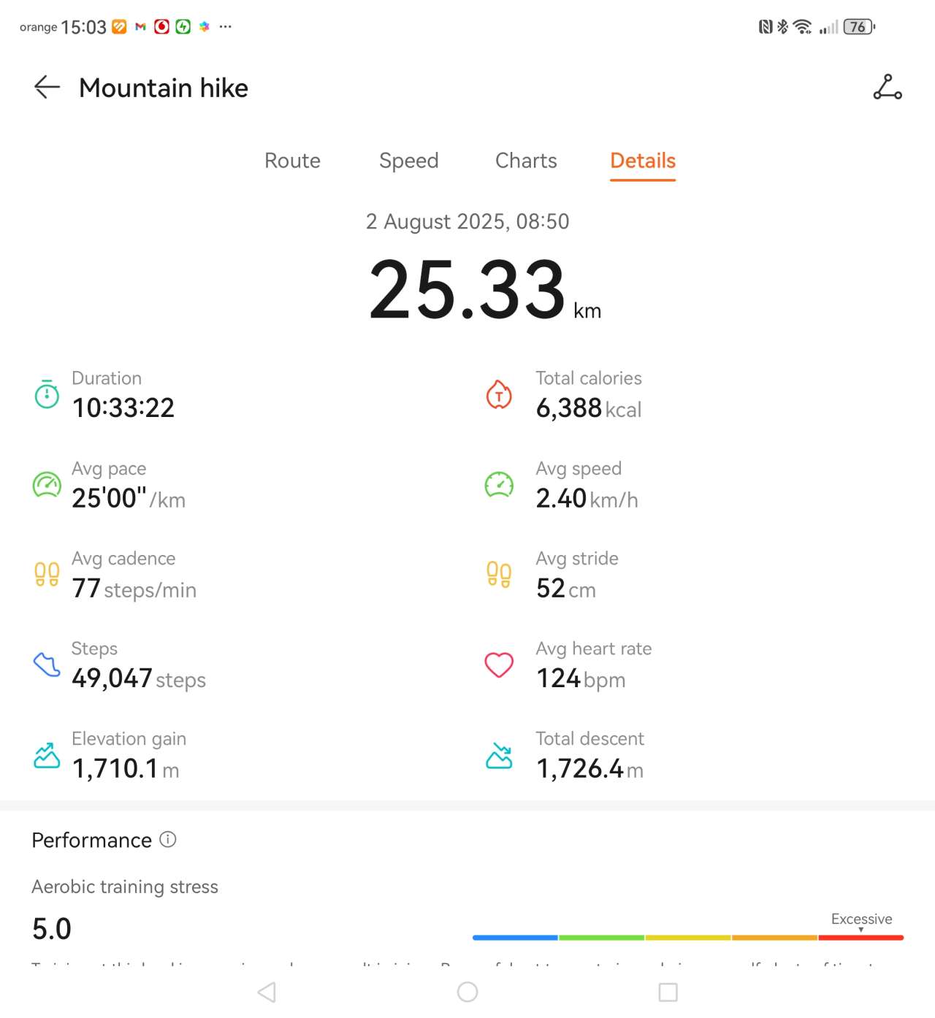
Task: Tap the back arrow icon
Action: coord(47,88)
